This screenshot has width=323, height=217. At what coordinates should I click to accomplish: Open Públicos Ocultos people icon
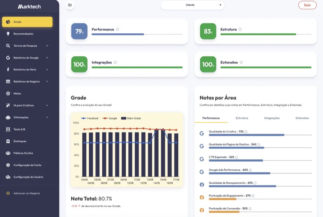click(x=8, y=153)
